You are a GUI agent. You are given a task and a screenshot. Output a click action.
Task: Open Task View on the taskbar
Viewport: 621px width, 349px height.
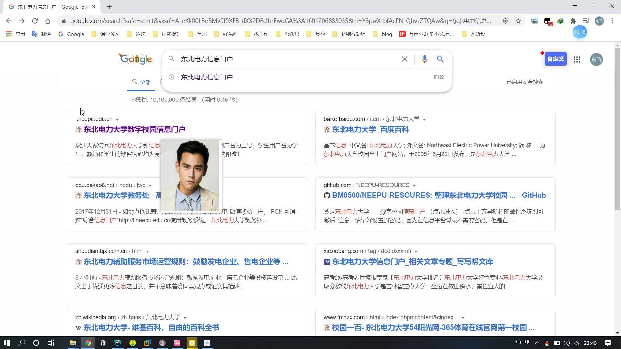click(51, 343)
